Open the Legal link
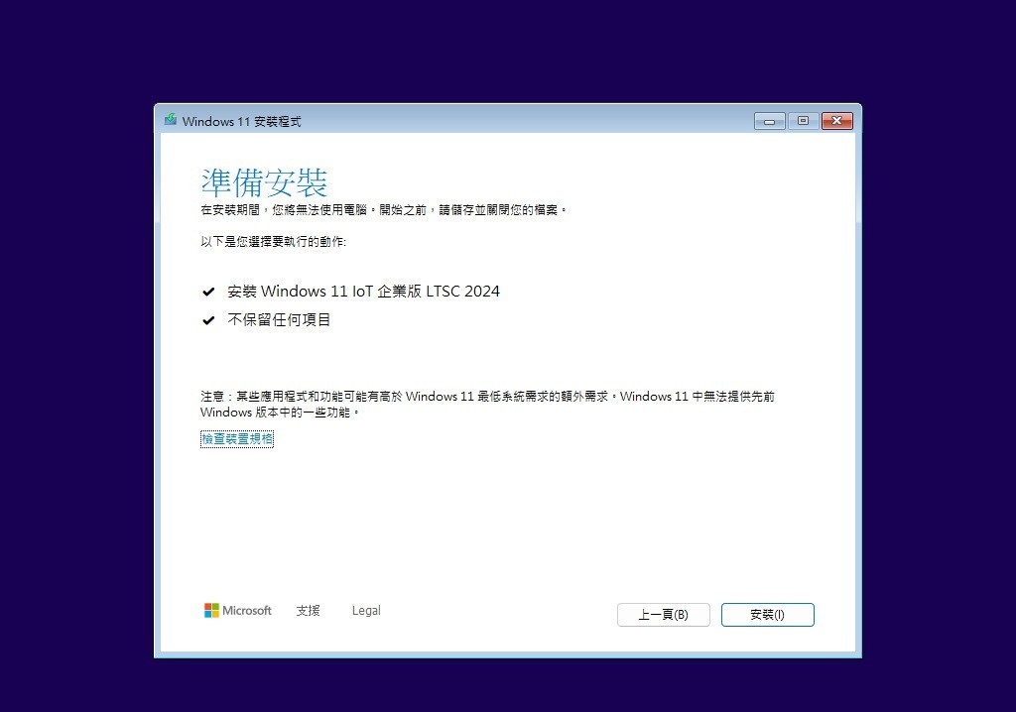 [366, 610]
